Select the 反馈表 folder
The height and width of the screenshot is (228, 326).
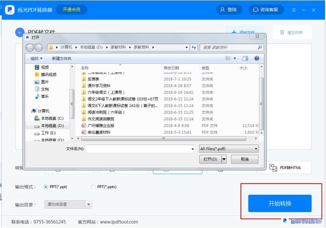pos(90,79)
